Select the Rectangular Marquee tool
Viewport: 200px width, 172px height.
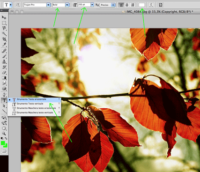click(x=4, y=23)
